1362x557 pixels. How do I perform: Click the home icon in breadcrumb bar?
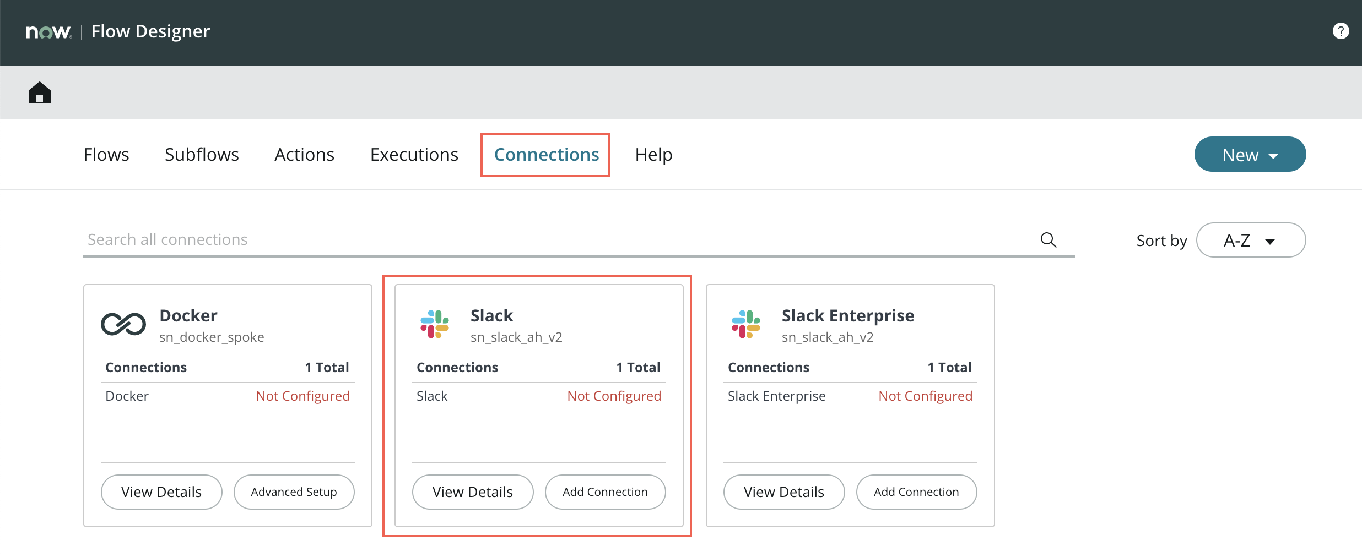[x=40, y=92]
